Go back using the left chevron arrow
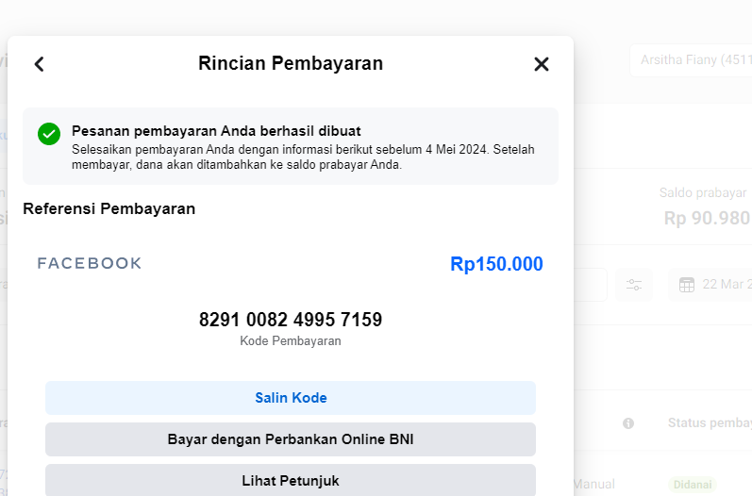The width and height of the screenshot is (752, 496). pyautogui.click(x=40, y=64)
